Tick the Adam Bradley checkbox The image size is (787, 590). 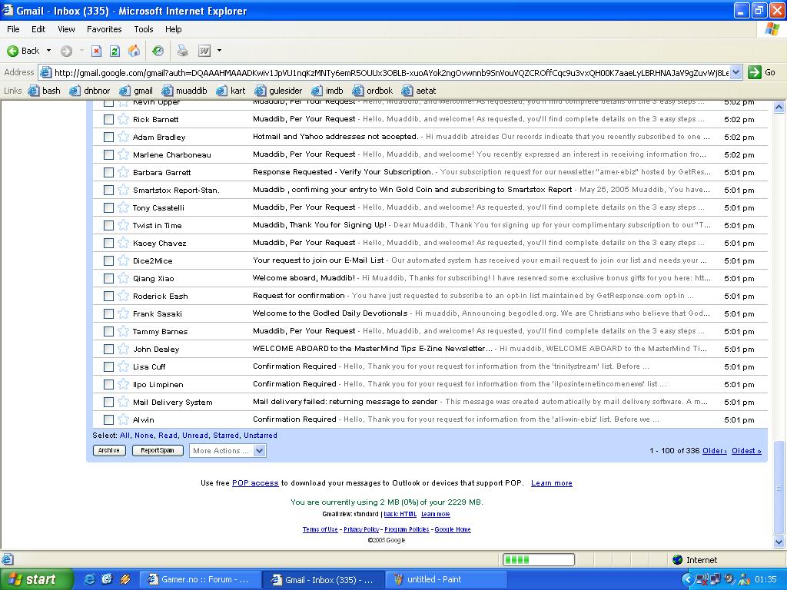point(108,137)
